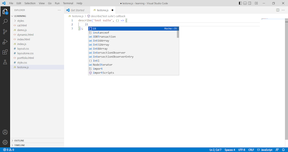Open the Accounts icon
The image size is (288, 152).
tap(5, 132)
